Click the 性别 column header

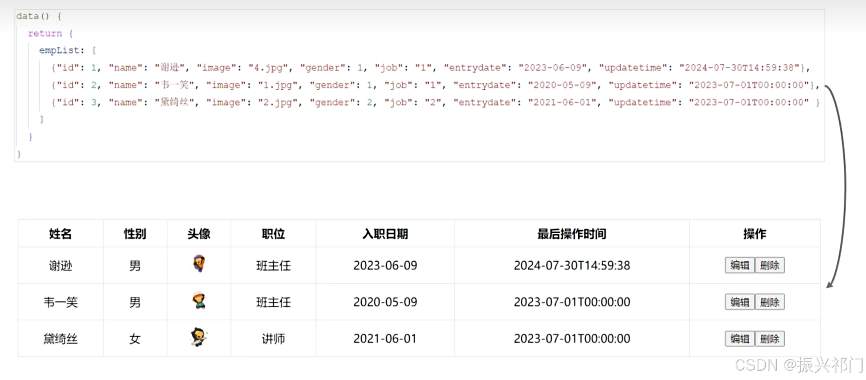[135, 234]
